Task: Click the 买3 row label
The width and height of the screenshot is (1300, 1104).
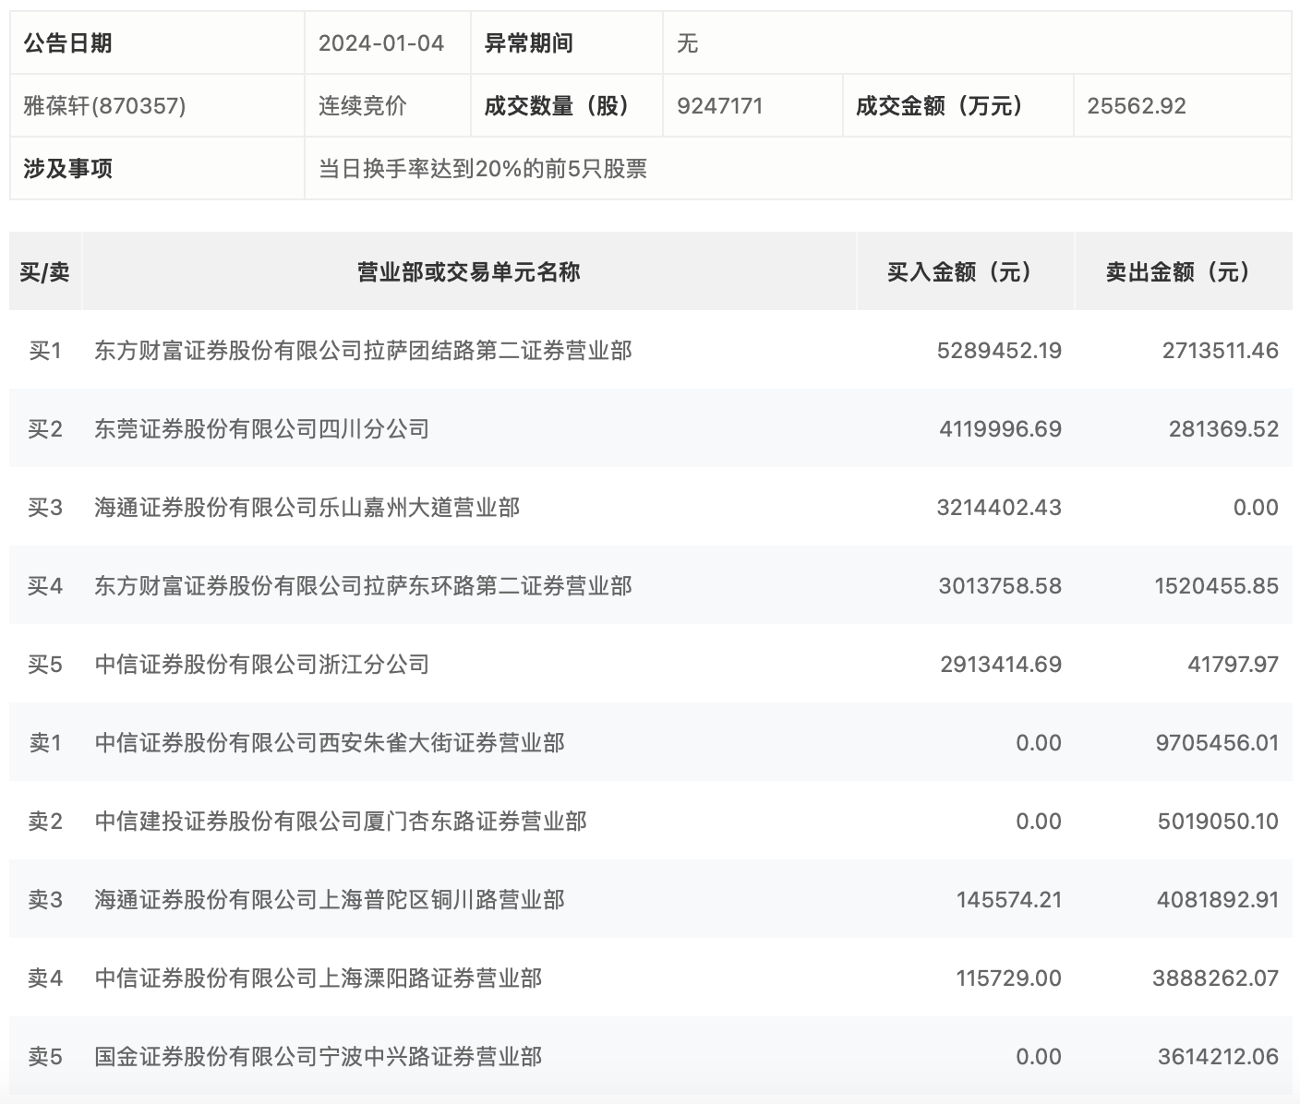Action: (x=45, y=508)
